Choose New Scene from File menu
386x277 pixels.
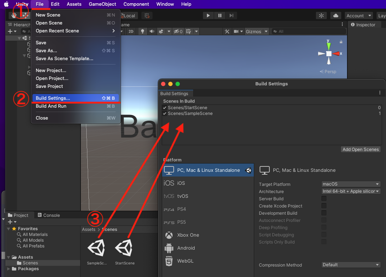(75, 15)
